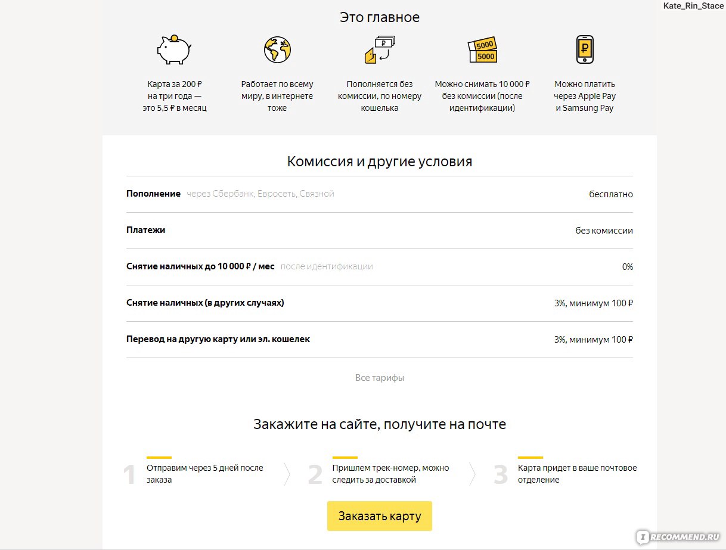
Task: Select the Пополнение commission row
Action: click(x=380, y=194)
